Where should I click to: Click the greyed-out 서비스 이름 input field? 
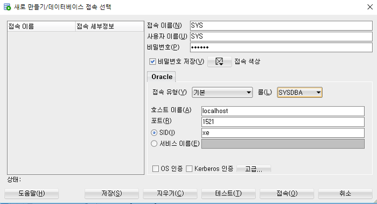click(283, 144)
